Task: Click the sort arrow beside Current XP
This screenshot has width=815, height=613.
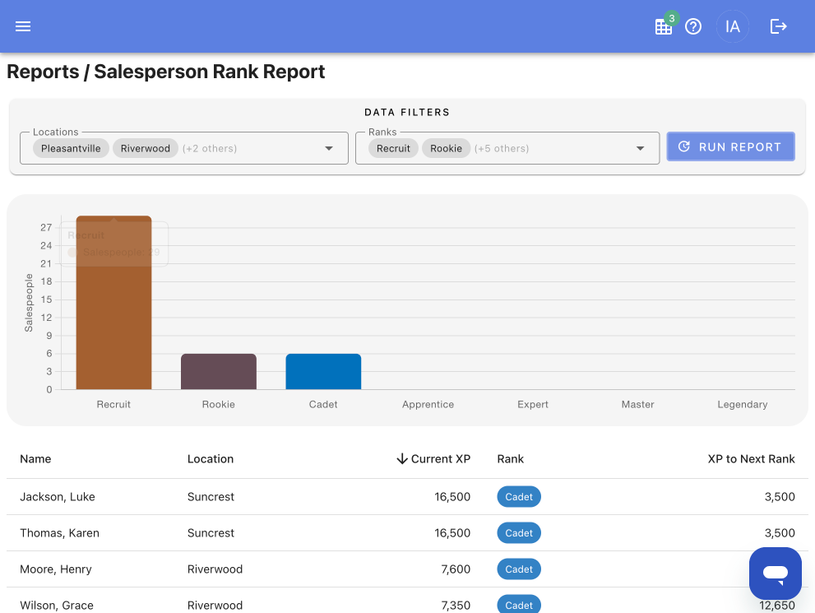Action: pos(402,458)
